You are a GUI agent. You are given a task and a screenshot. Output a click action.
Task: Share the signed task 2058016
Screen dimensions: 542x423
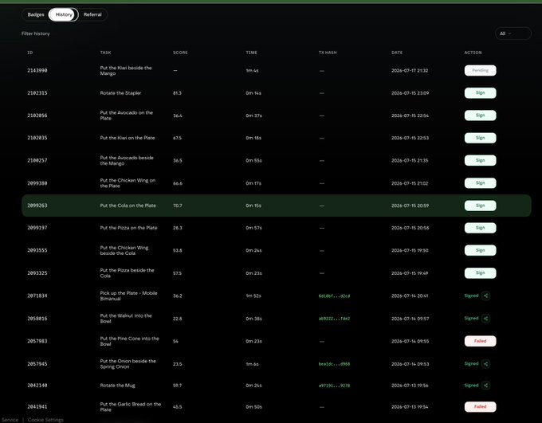point(485,319)
